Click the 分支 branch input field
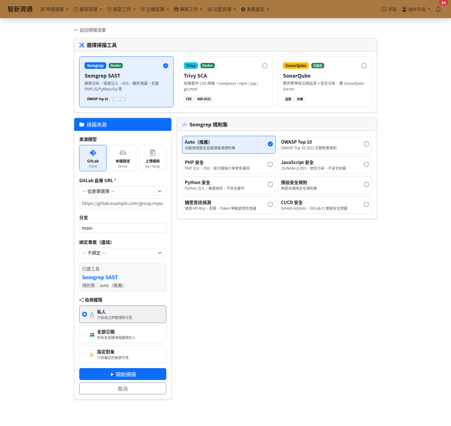Viewport: 451px width, 426px height. (123, 228)
